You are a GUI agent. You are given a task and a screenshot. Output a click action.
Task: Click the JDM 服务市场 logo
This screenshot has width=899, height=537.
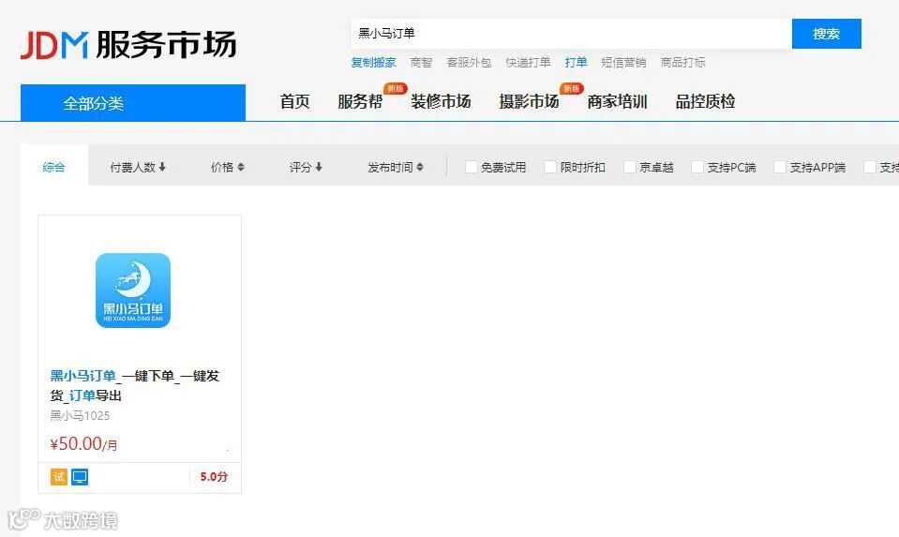[x=128, y=45]
